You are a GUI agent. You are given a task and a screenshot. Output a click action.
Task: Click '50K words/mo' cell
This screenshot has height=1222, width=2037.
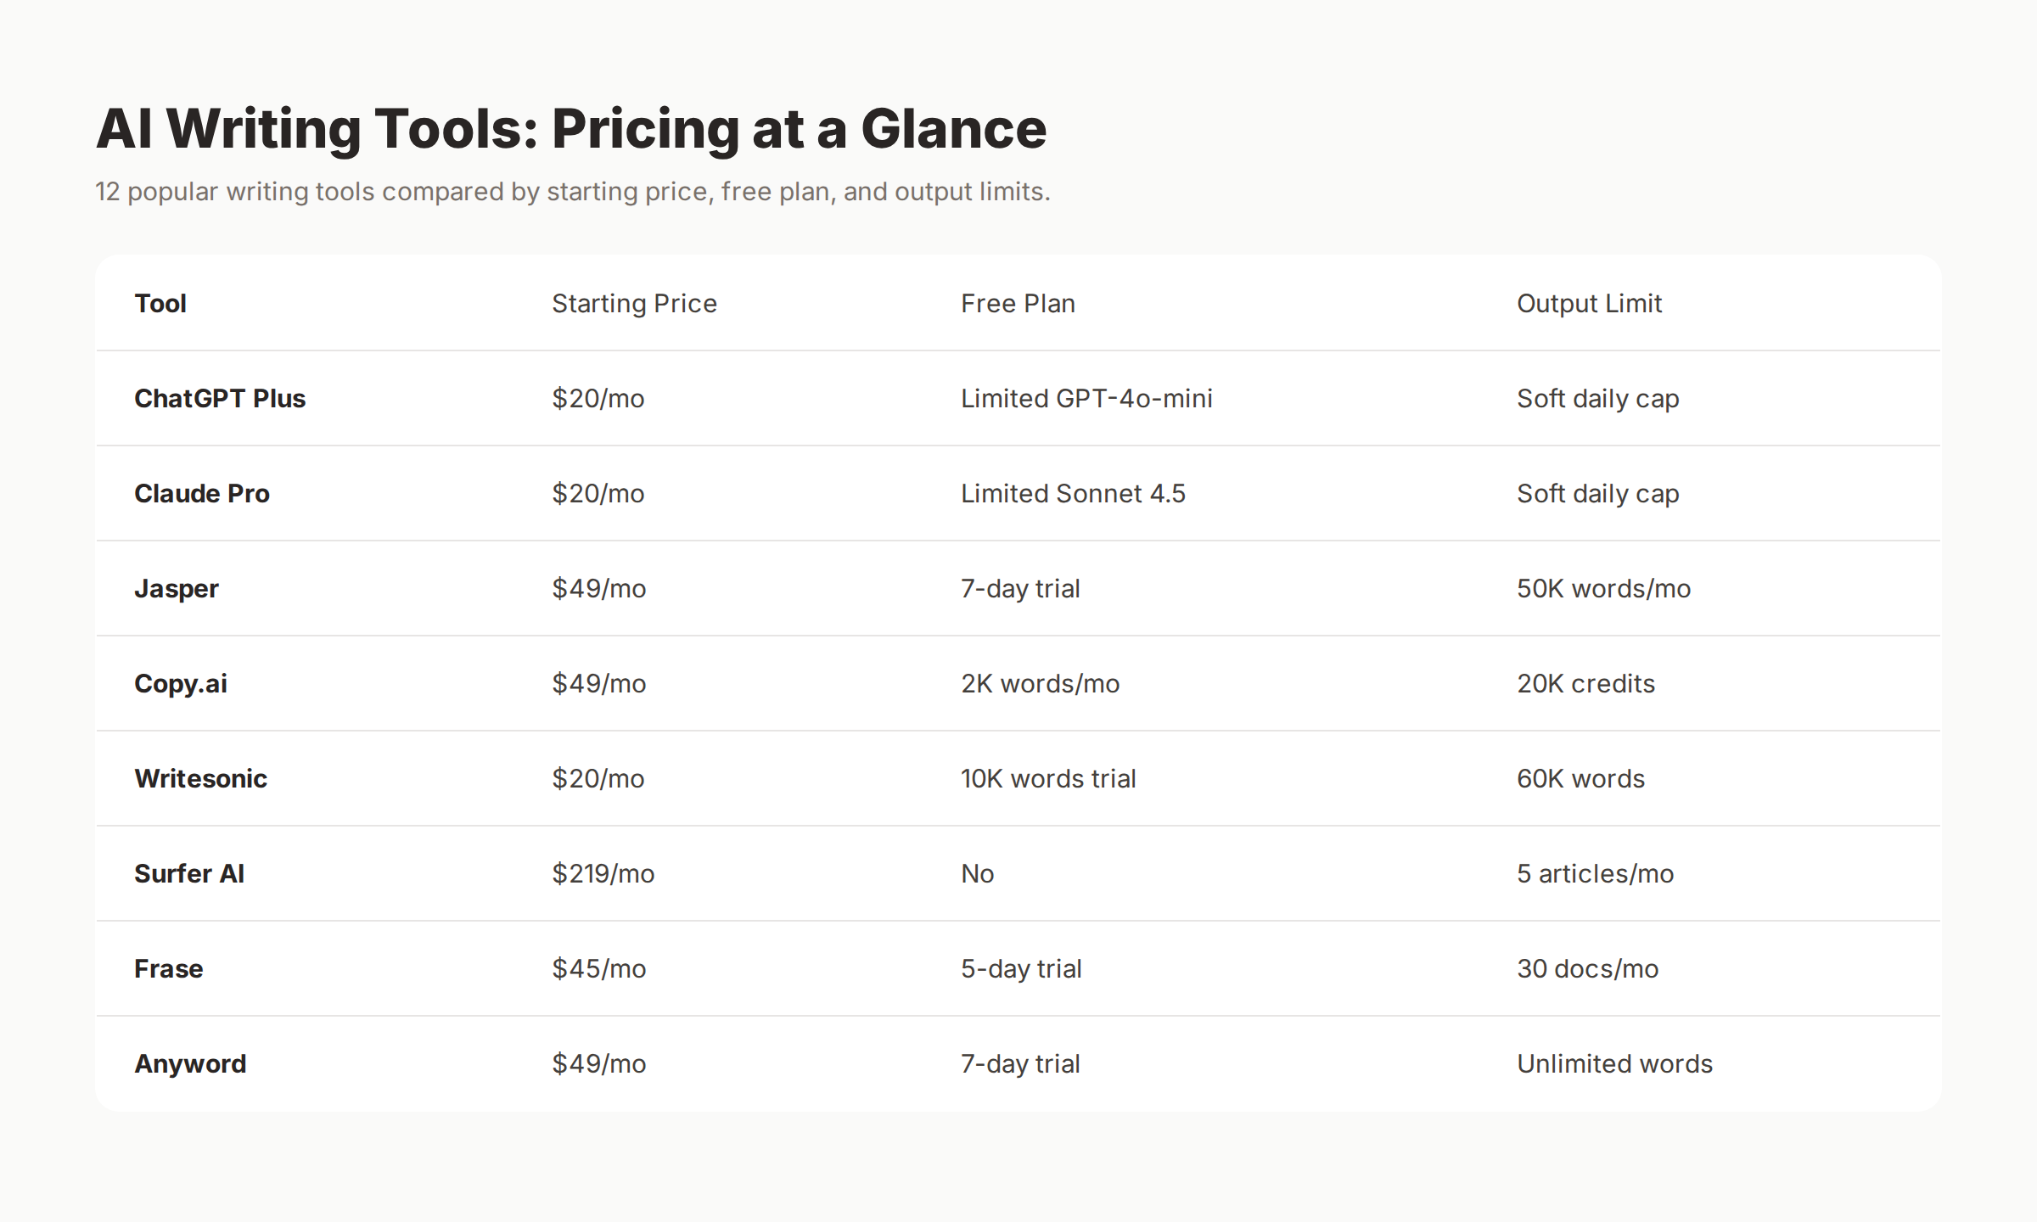click(1603, 588)
